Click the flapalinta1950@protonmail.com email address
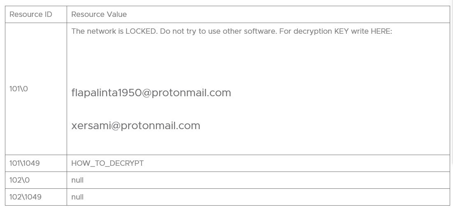This screenshot has height=211, width=453. coord(151,93)
